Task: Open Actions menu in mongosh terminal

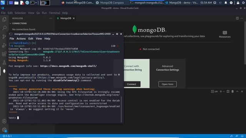Action: pyautogui.click(x=21, y=39)
